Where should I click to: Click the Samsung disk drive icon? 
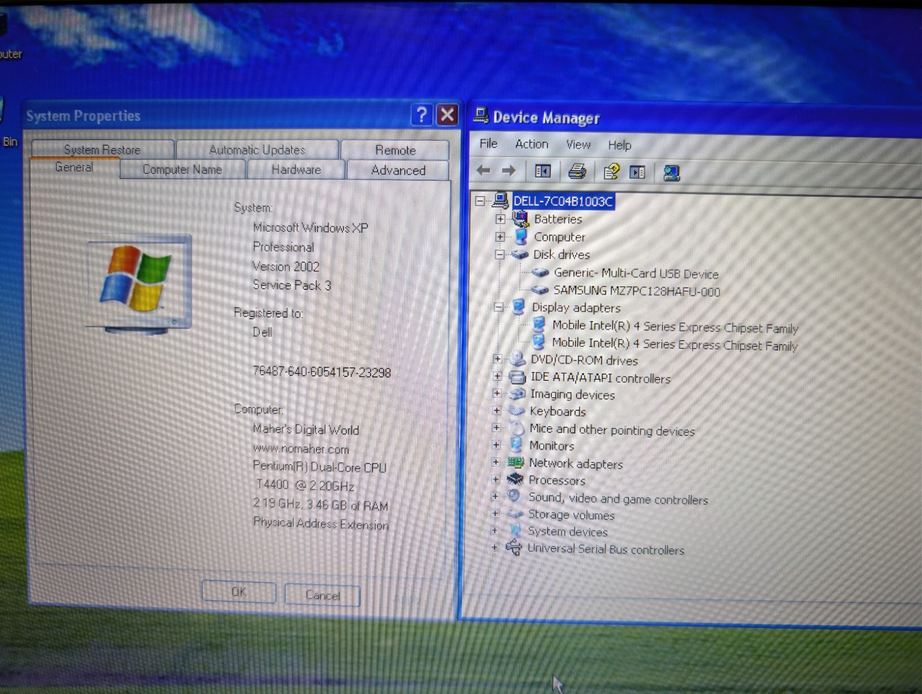(540, 290)
